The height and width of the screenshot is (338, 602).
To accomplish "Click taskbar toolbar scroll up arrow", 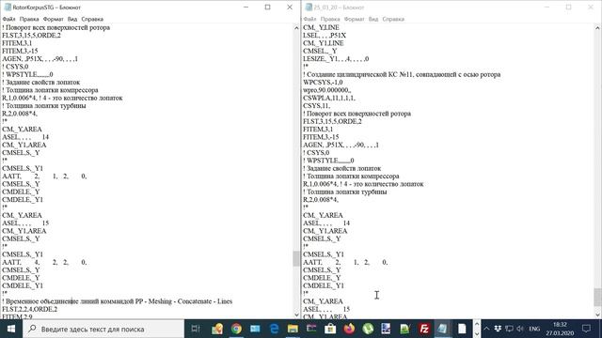I will [x=477, y=324].
